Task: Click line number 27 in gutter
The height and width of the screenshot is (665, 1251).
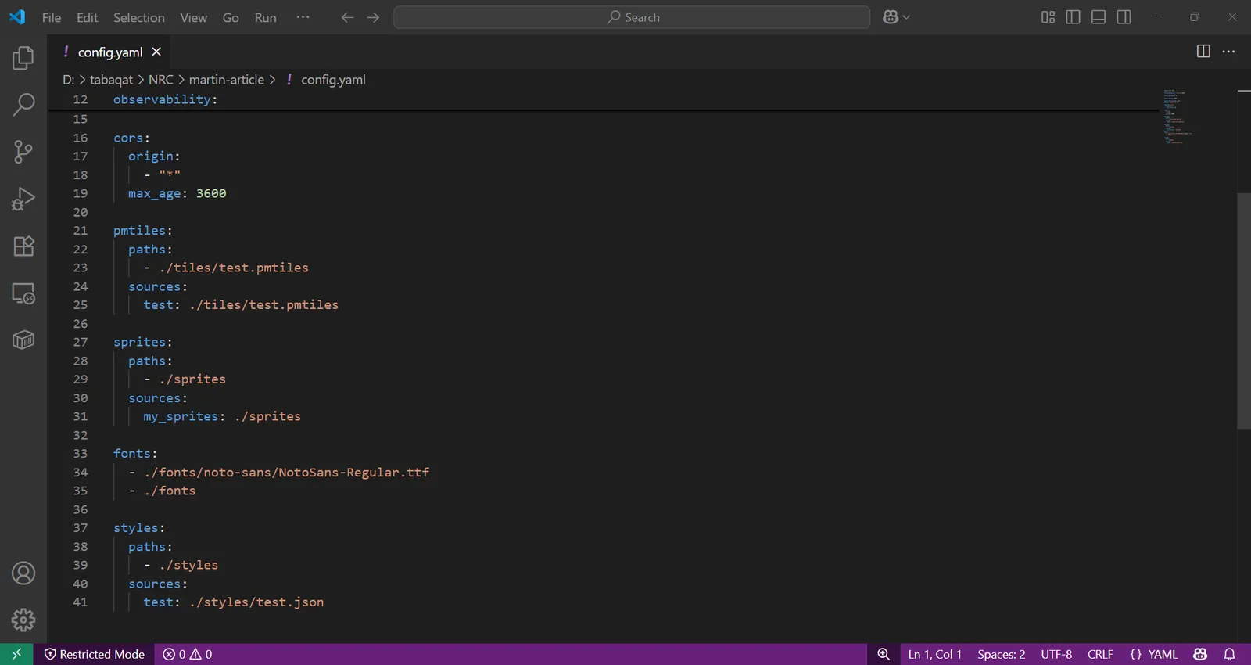Action: 81,342
